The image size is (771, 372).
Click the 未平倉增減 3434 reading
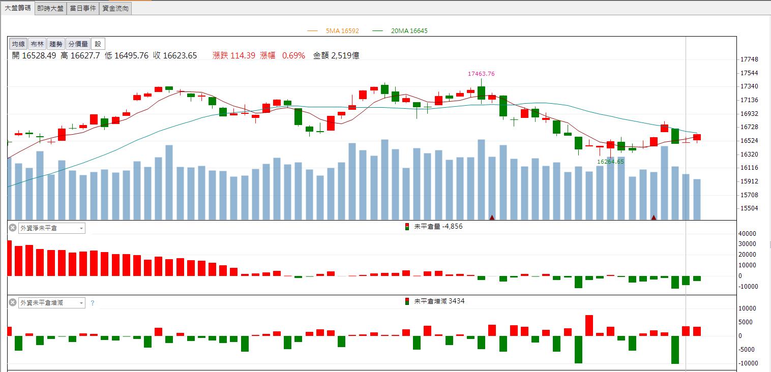439,301
